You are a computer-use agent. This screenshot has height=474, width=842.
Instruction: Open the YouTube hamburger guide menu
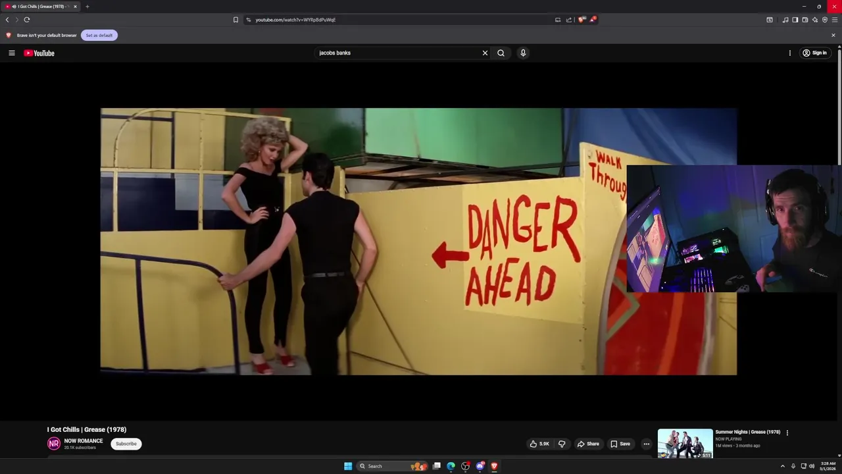click(12, 53)
